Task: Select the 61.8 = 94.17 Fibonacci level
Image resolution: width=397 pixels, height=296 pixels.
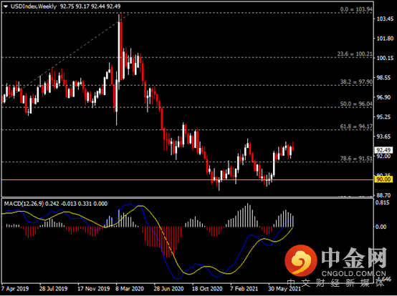Action: coord(356,127)
